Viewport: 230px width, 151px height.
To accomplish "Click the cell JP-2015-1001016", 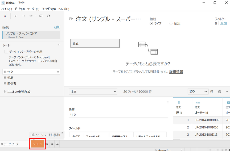I will click(207, 127).
